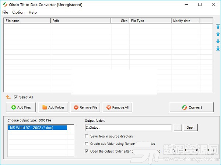Maximize the converter window
Viewport: 221px width, 165px height.
200,5
